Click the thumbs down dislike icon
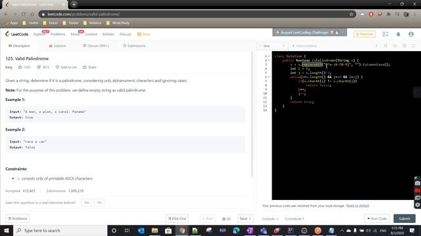Screen dimensions: 421x236 click(x=39, y=67)
